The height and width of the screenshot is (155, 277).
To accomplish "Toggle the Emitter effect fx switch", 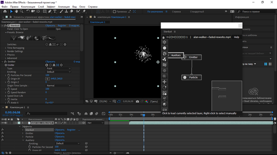I will tap(5, 62).
